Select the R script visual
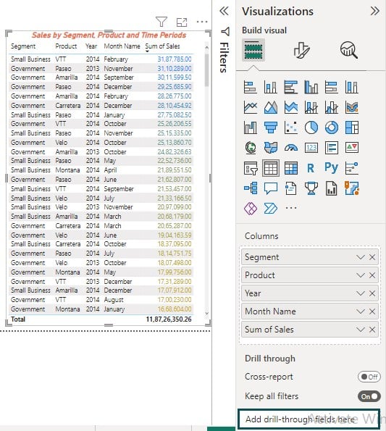The image size is (386, 431). click(x=311, y=167)
